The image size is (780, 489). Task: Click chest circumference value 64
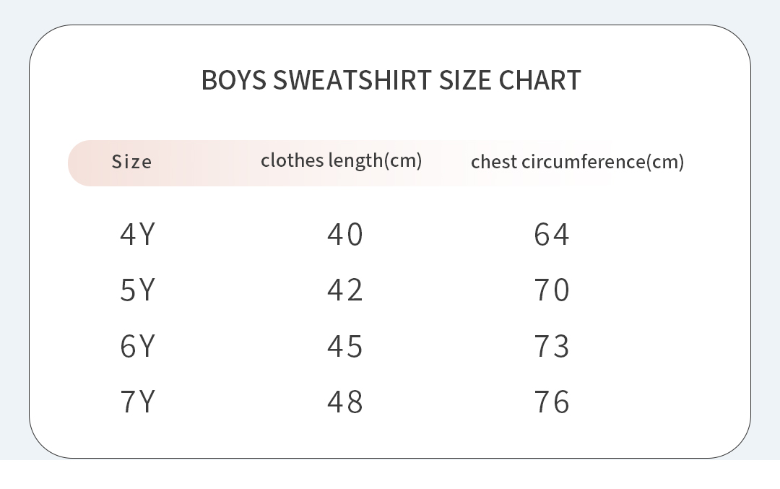552,235
